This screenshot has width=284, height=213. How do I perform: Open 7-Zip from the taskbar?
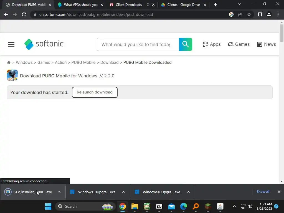159,206
